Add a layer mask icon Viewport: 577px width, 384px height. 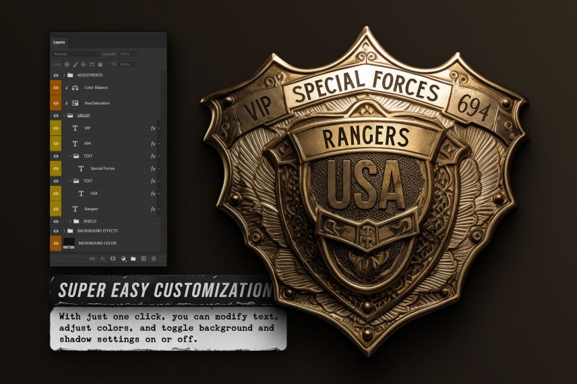(113, 259)
